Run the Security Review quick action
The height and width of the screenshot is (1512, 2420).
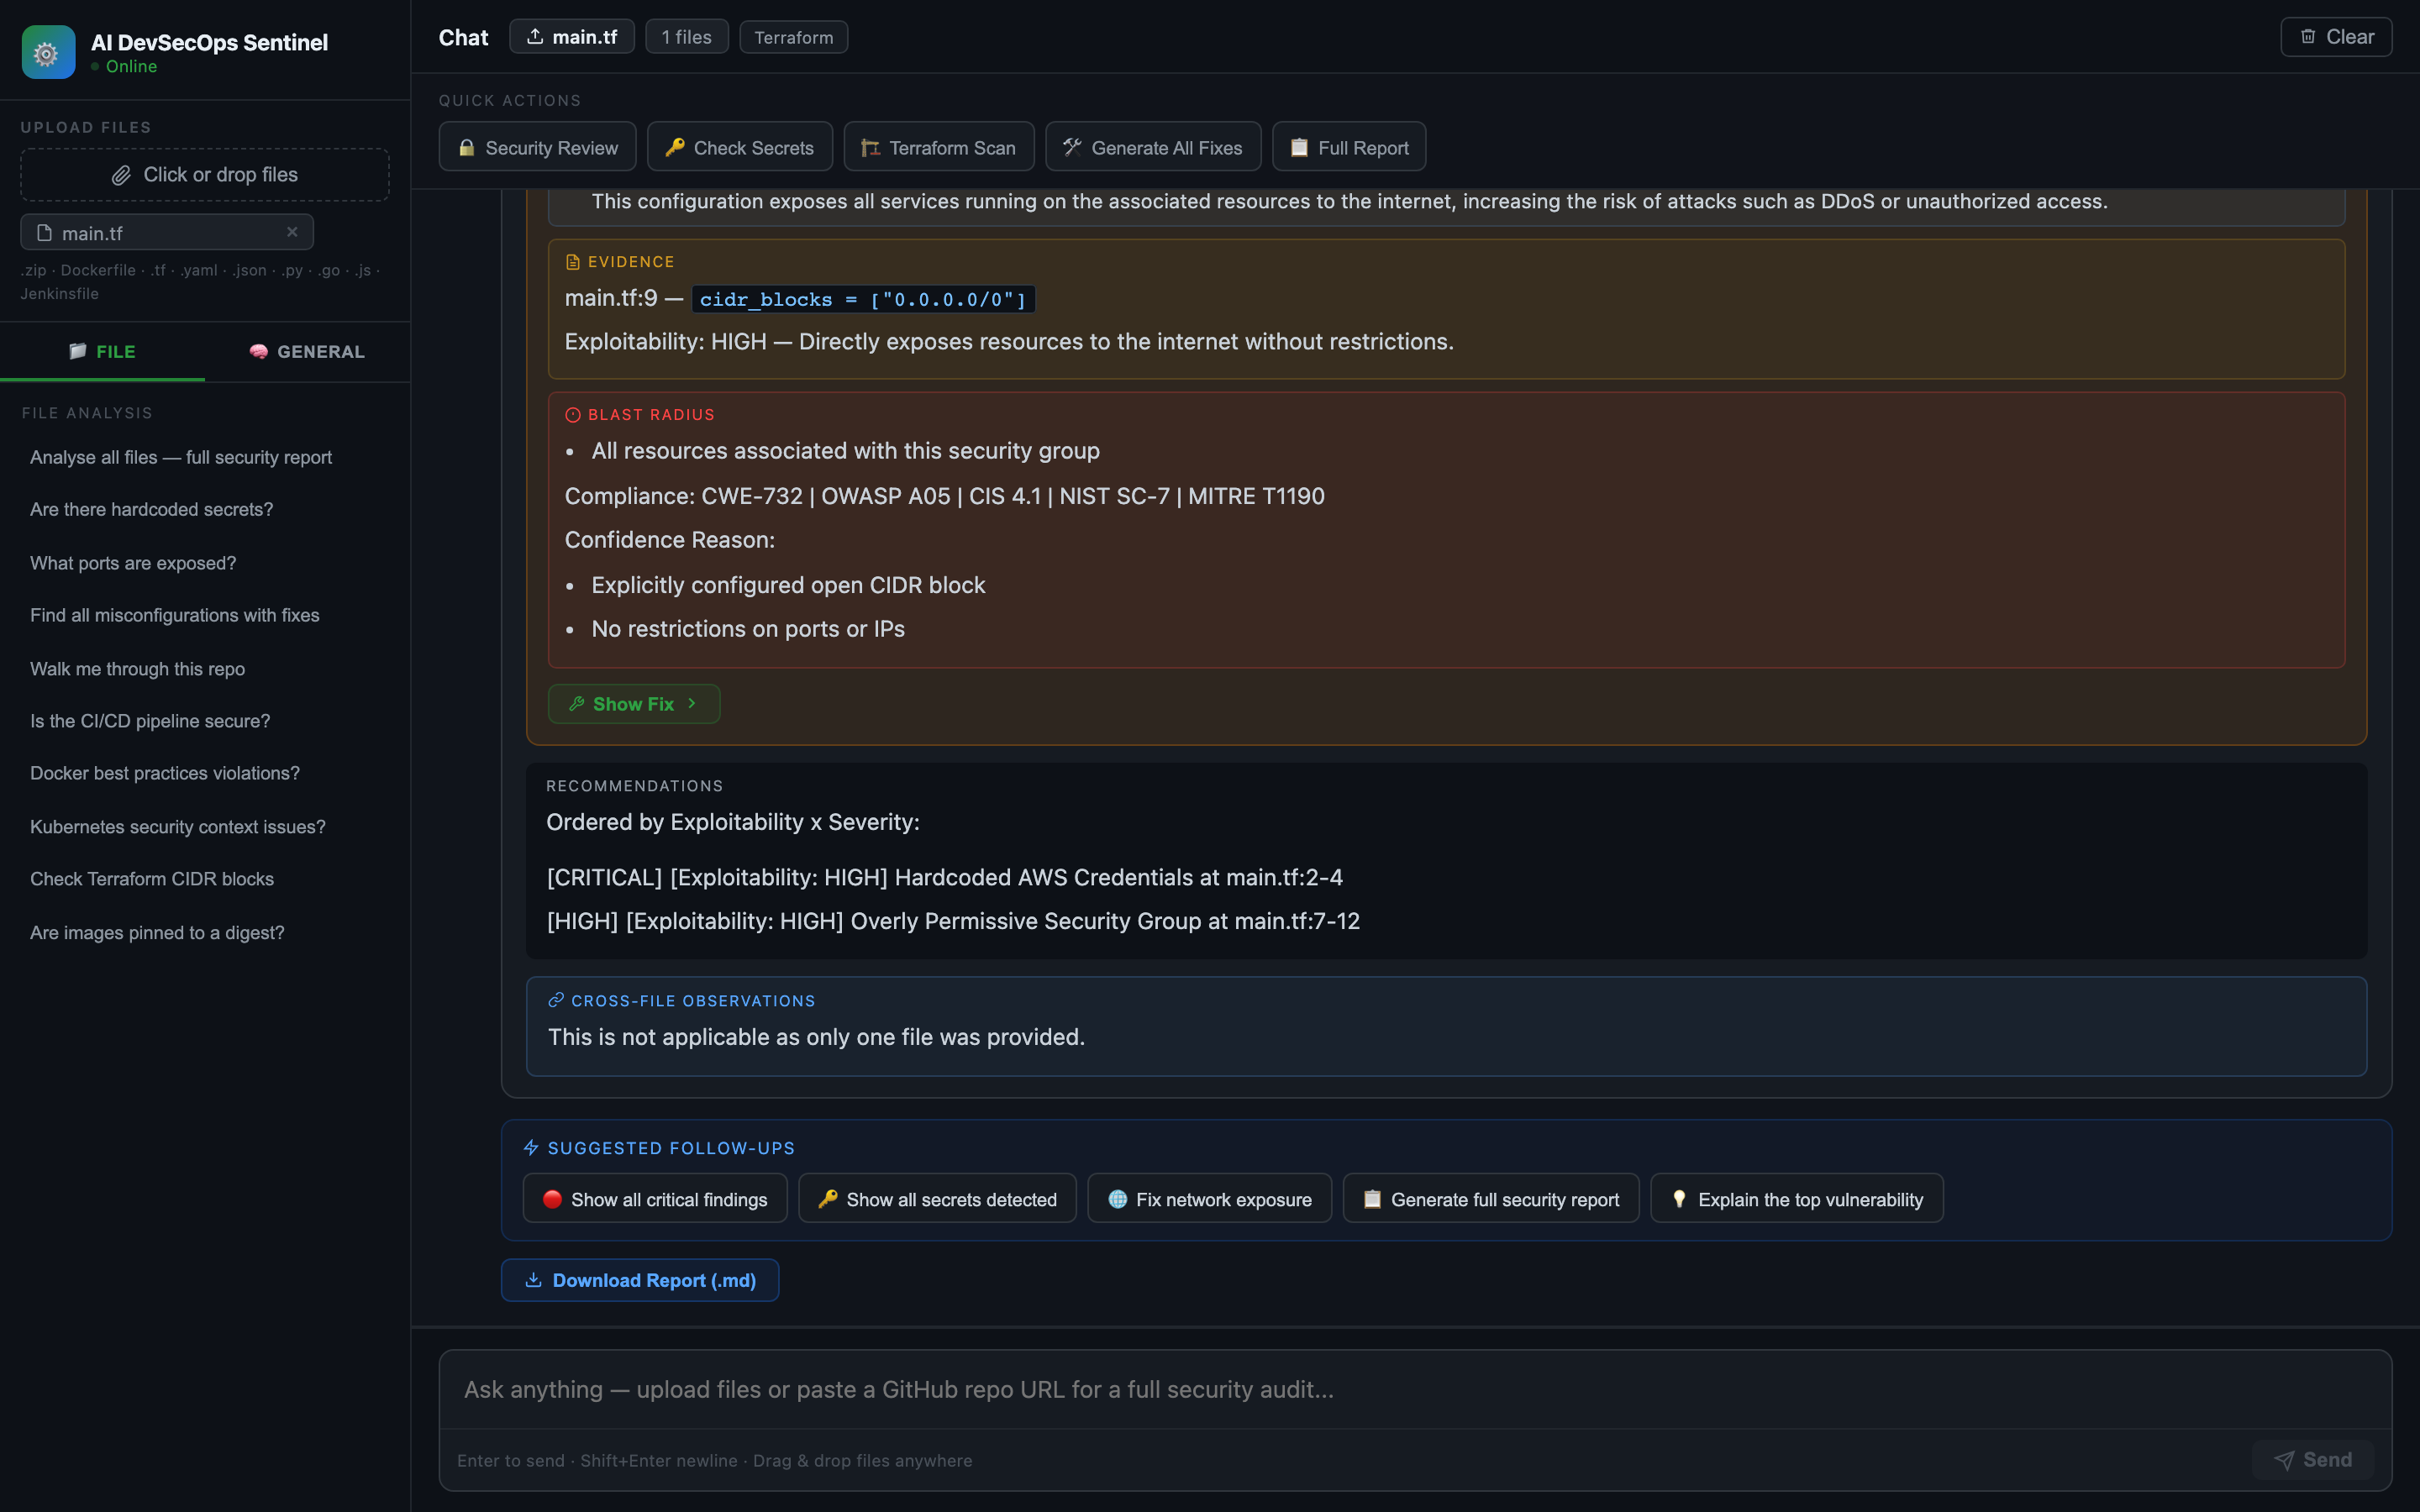coord(538,148)
